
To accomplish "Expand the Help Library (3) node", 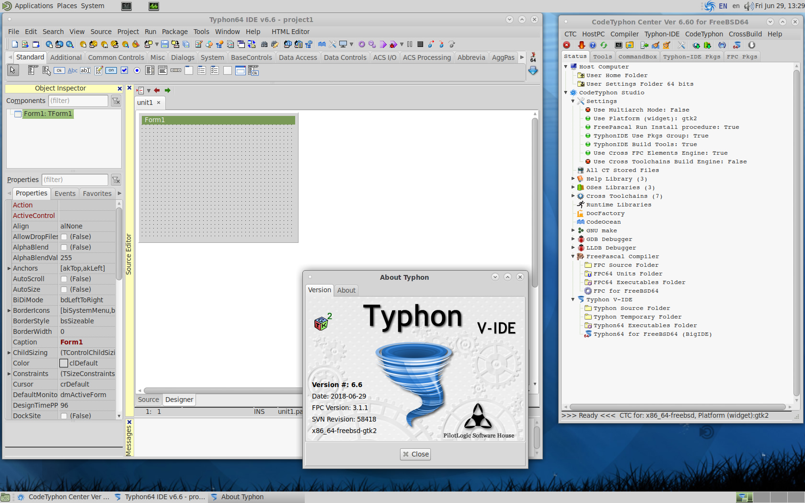I will coord(573,179).
